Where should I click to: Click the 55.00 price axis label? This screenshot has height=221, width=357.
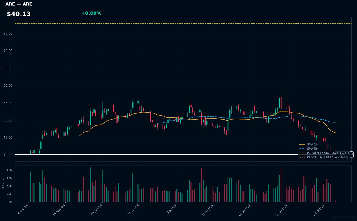click(8, 103)
